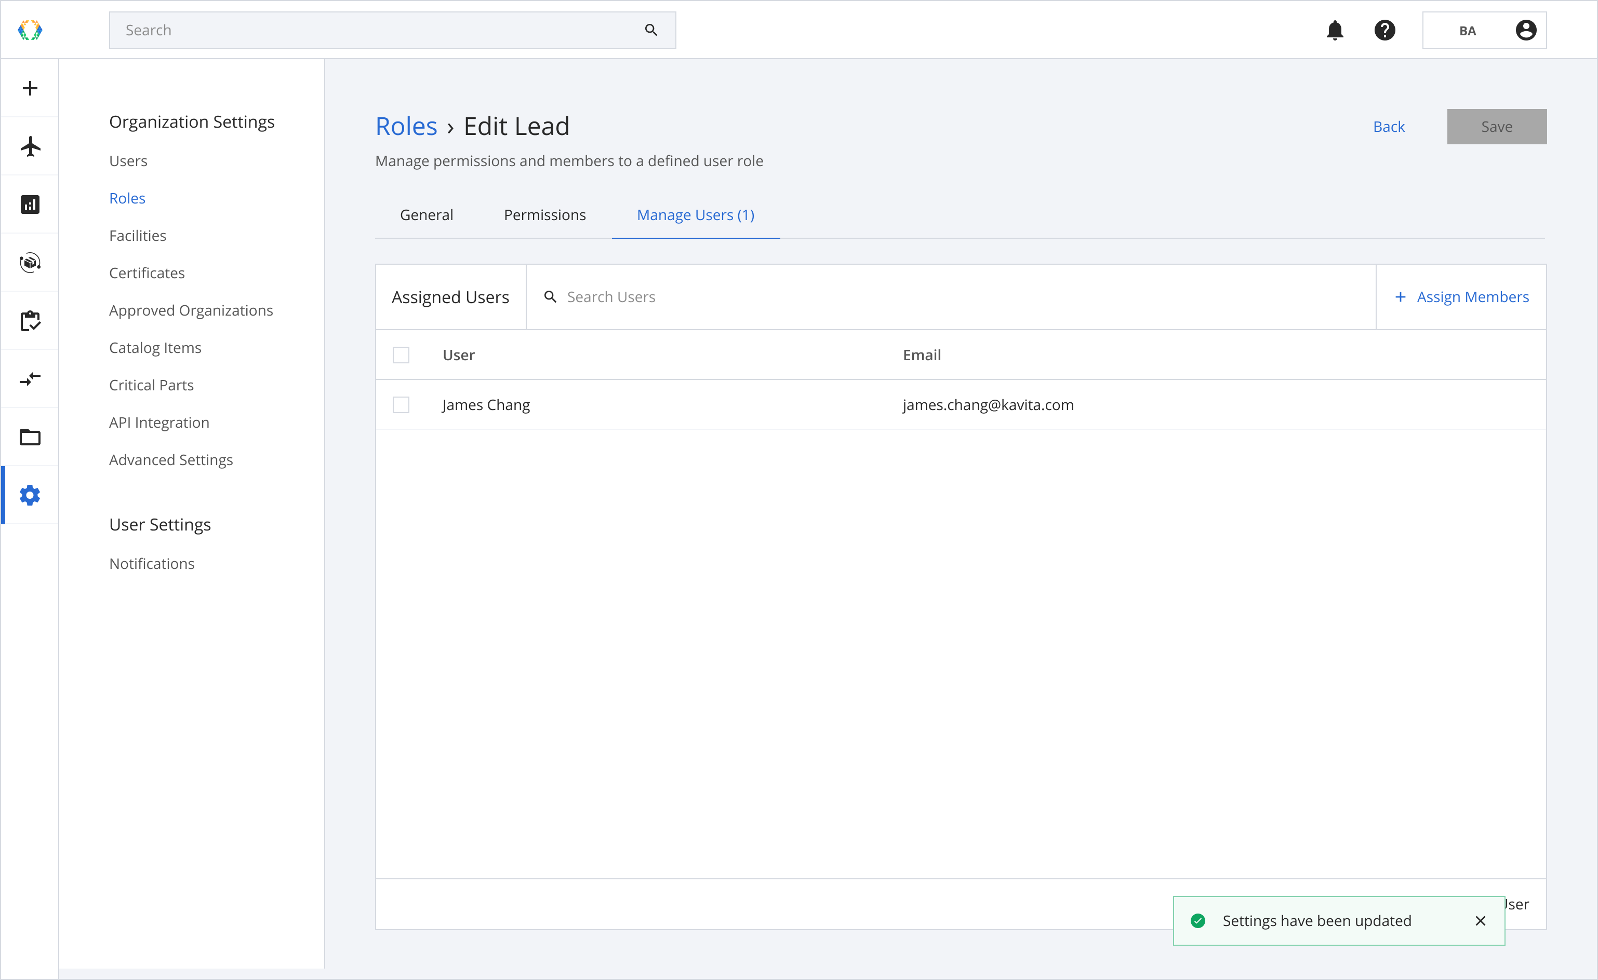Switch to the Permissions tab
The height and width of the screenshot is (980, 1598).
pos(545,215)
